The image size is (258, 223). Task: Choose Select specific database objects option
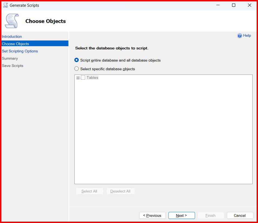coord(77,69)
